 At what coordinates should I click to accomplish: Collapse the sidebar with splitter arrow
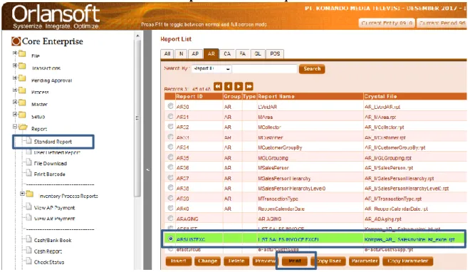click(147, 170)
